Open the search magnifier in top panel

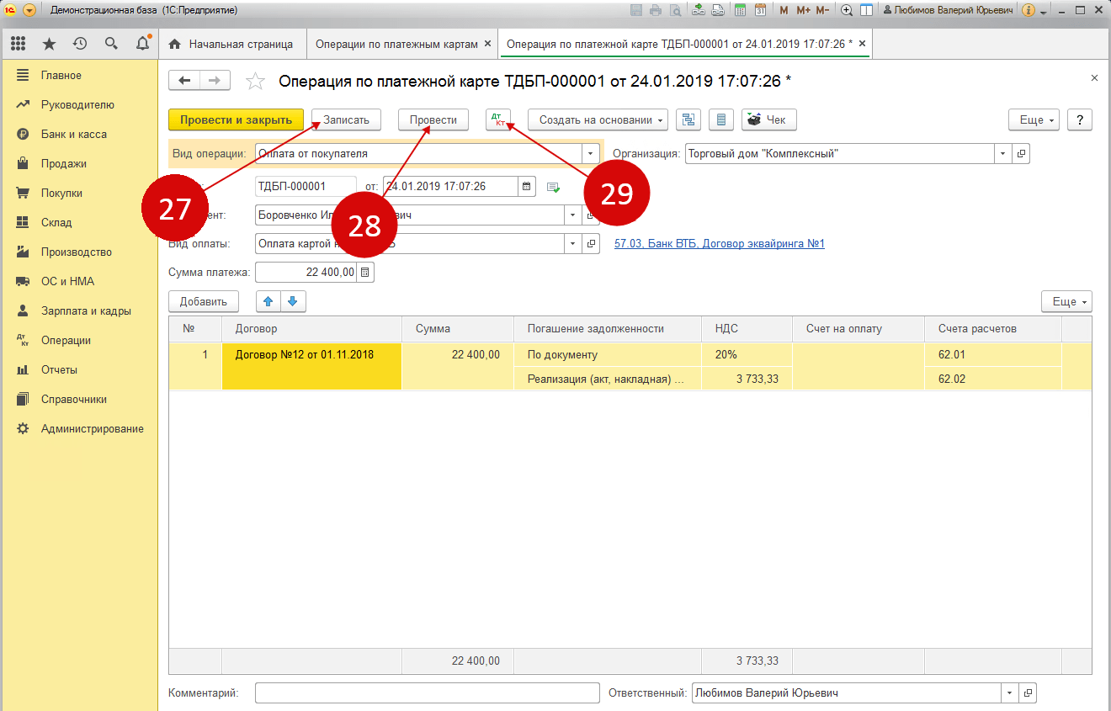tap(111, 44)
